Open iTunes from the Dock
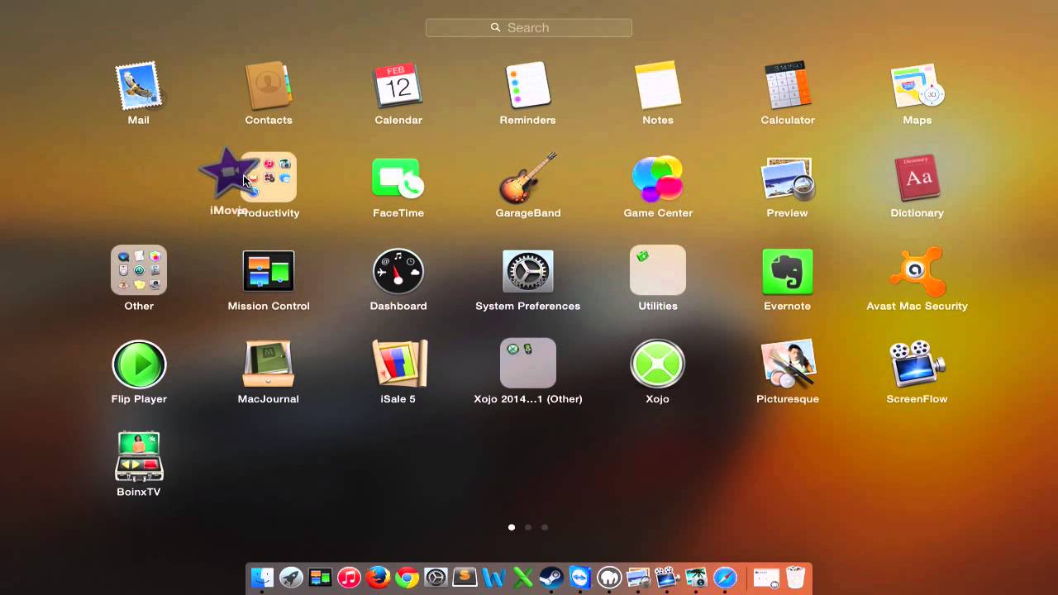This screenshot has width=1058, height=595. 349,577
